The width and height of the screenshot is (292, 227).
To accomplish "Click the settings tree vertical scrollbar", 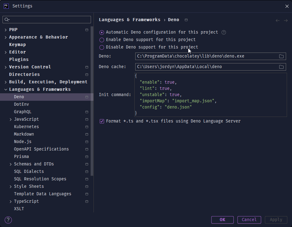I will click(92, 101).
